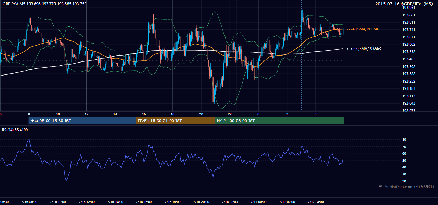Click price level 193.113 on the axis
Image resolution: width=438 pixels, height=205 pixels.
pos(409,96)
